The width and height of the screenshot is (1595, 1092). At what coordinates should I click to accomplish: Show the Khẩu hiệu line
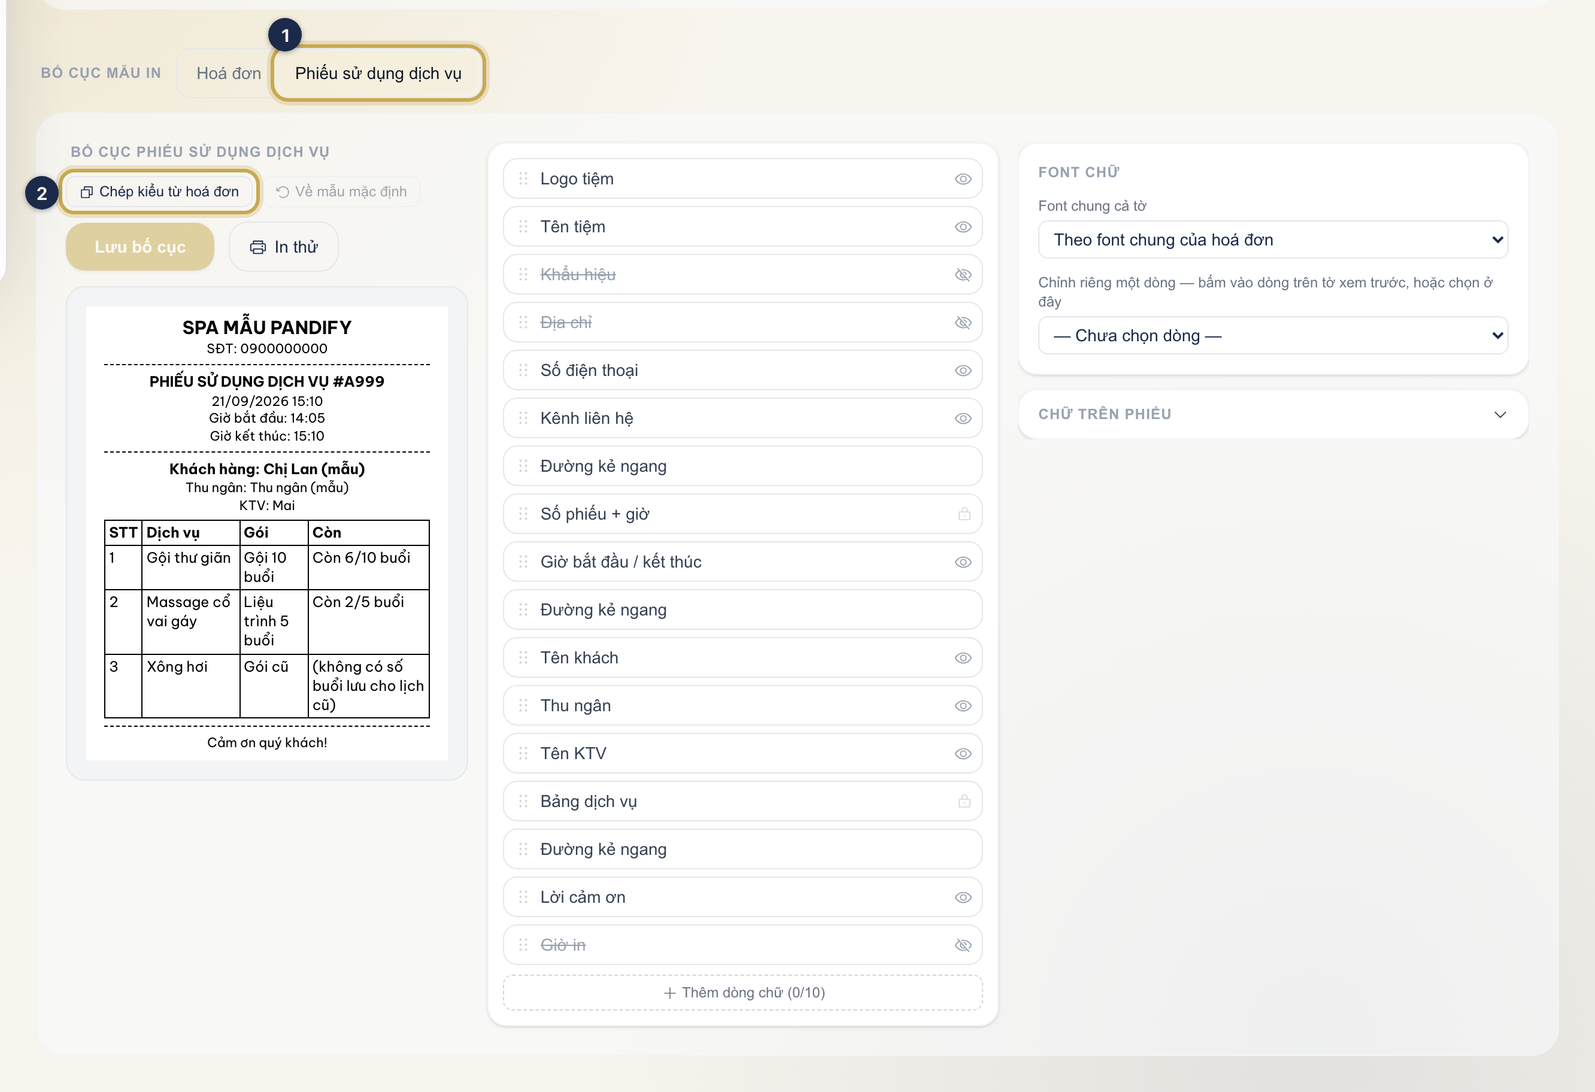click(x=963, y=275)
